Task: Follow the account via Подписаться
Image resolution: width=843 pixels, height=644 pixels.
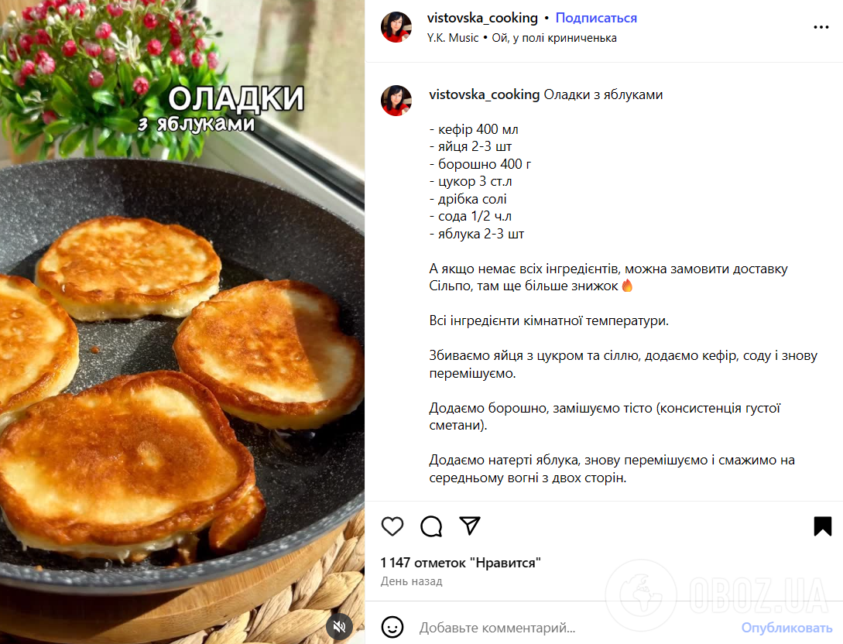Action: coord(596,18)
